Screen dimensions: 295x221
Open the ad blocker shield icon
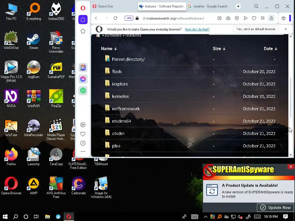237,18
